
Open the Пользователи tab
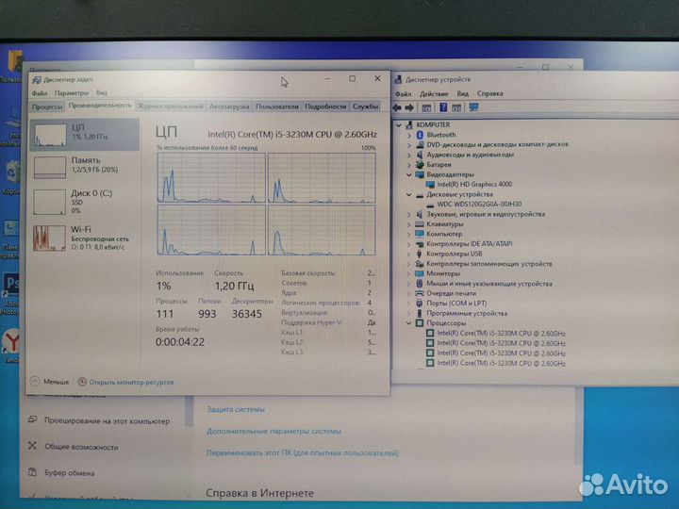pyautogui.click(x=276, y=107)
